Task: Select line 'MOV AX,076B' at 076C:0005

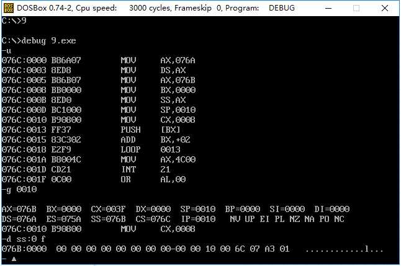Action: 99,80
